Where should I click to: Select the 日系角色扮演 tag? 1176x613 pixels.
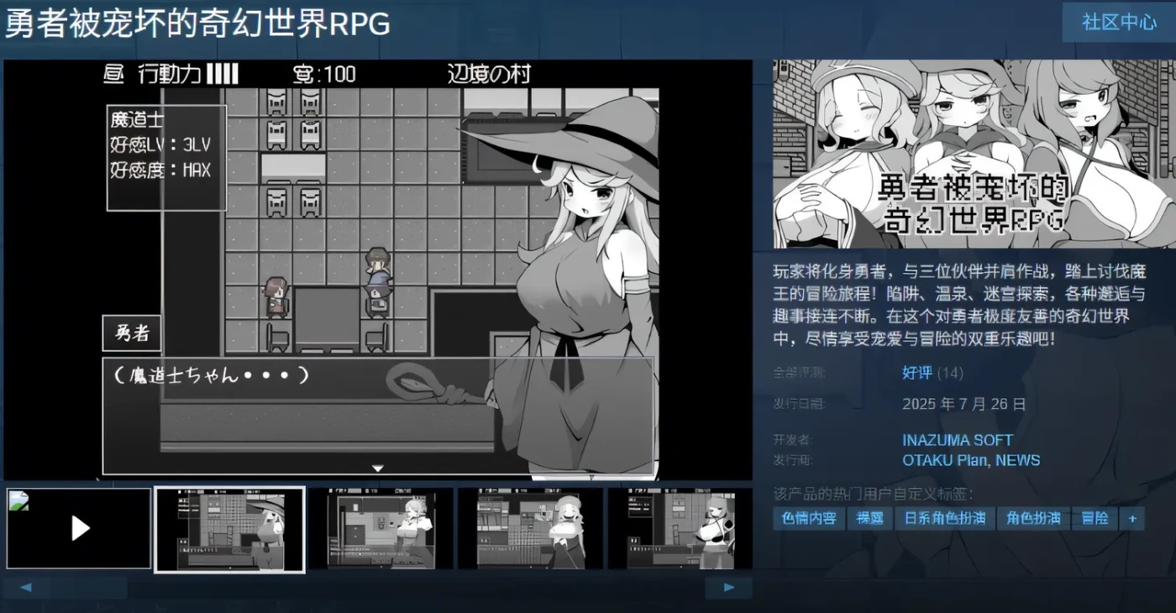coord(946,519)
